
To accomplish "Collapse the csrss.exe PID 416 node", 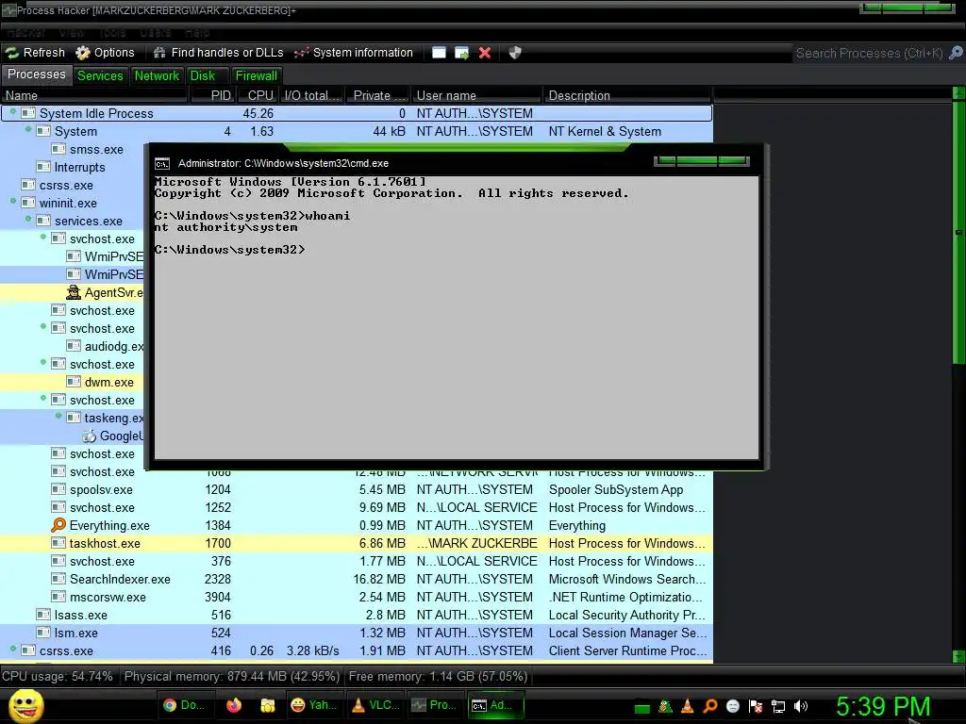I will 13,649.
